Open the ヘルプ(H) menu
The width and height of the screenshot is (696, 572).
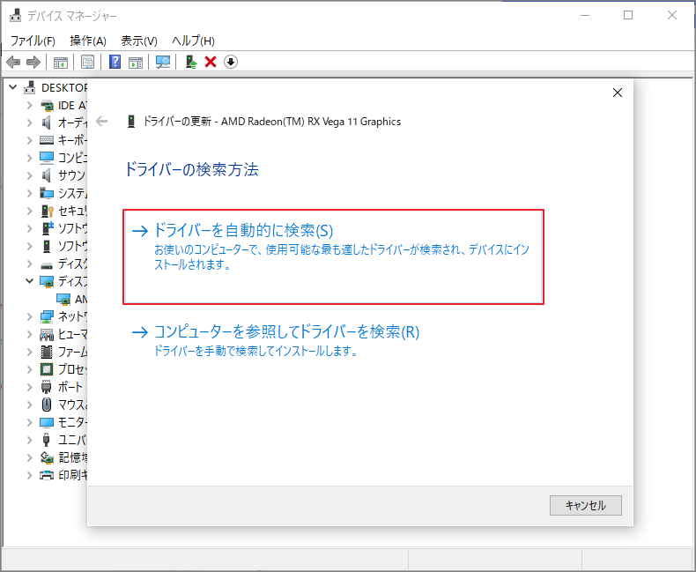coord(193,41)
